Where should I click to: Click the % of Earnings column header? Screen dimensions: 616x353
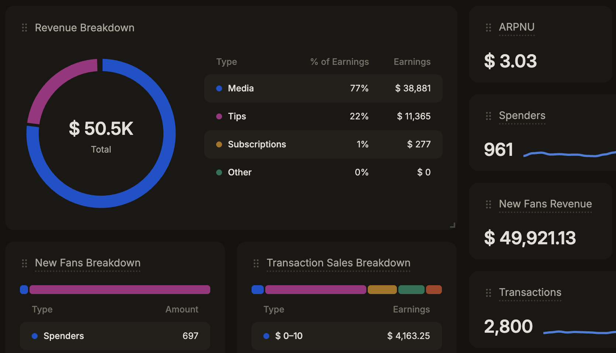[x=339, y=62]
